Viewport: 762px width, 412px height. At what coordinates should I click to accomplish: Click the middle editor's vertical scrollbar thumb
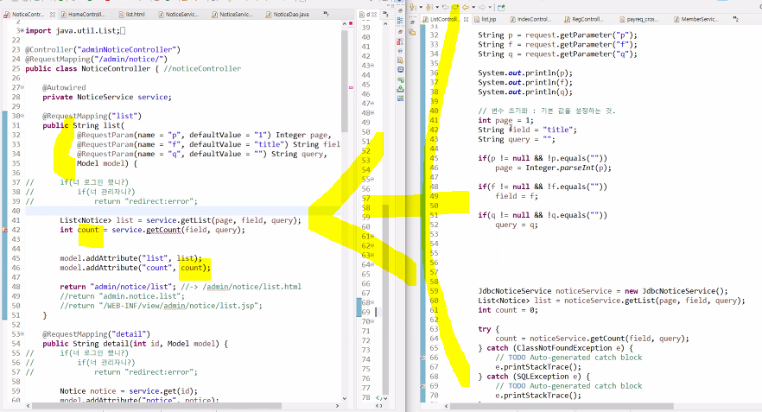tap(385, 299)
